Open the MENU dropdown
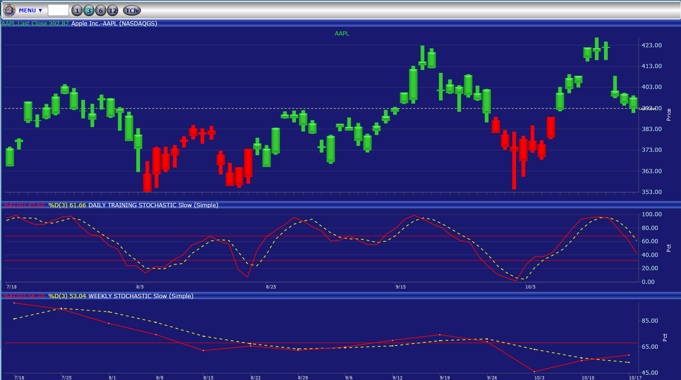 coord(31,10)
